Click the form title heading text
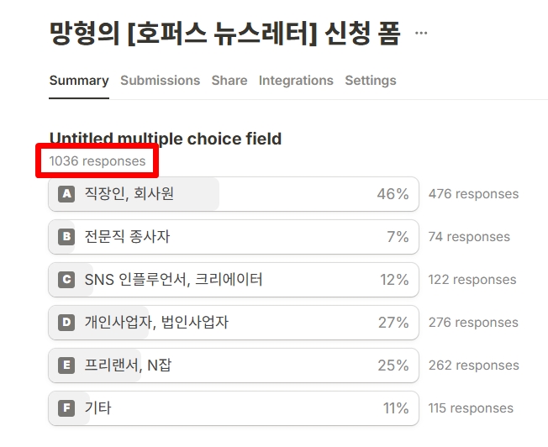The image size is (548, 447). (x=224, y=34)
